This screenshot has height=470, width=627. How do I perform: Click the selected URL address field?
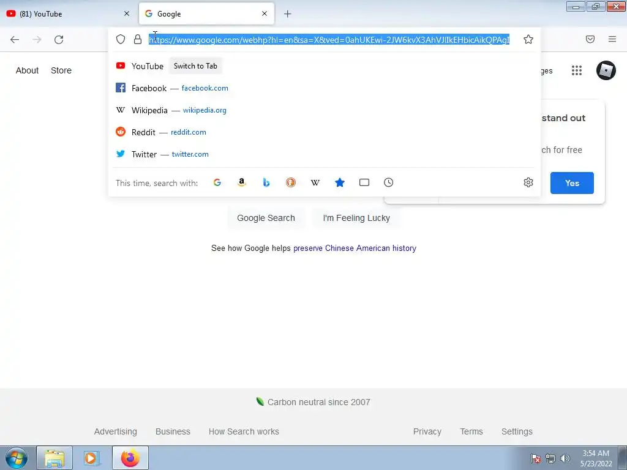coord(329,40)
